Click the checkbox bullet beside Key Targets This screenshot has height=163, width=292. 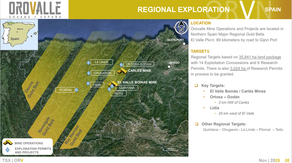[196, 85]
